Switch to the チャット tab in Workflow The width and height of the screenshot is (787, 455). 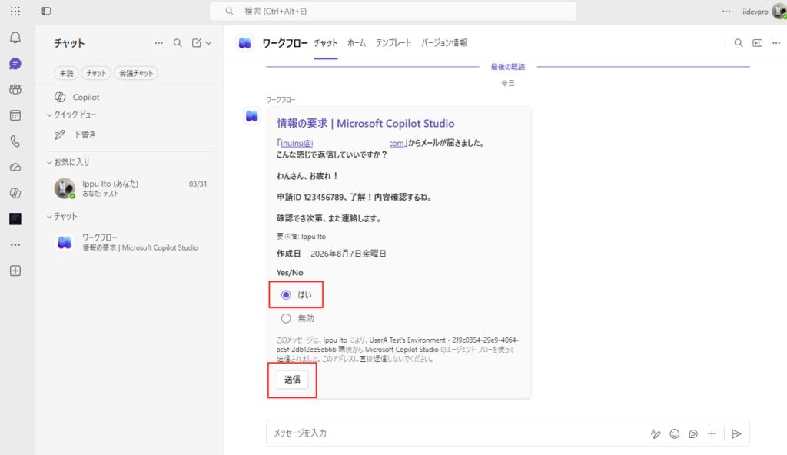[326, 43]
